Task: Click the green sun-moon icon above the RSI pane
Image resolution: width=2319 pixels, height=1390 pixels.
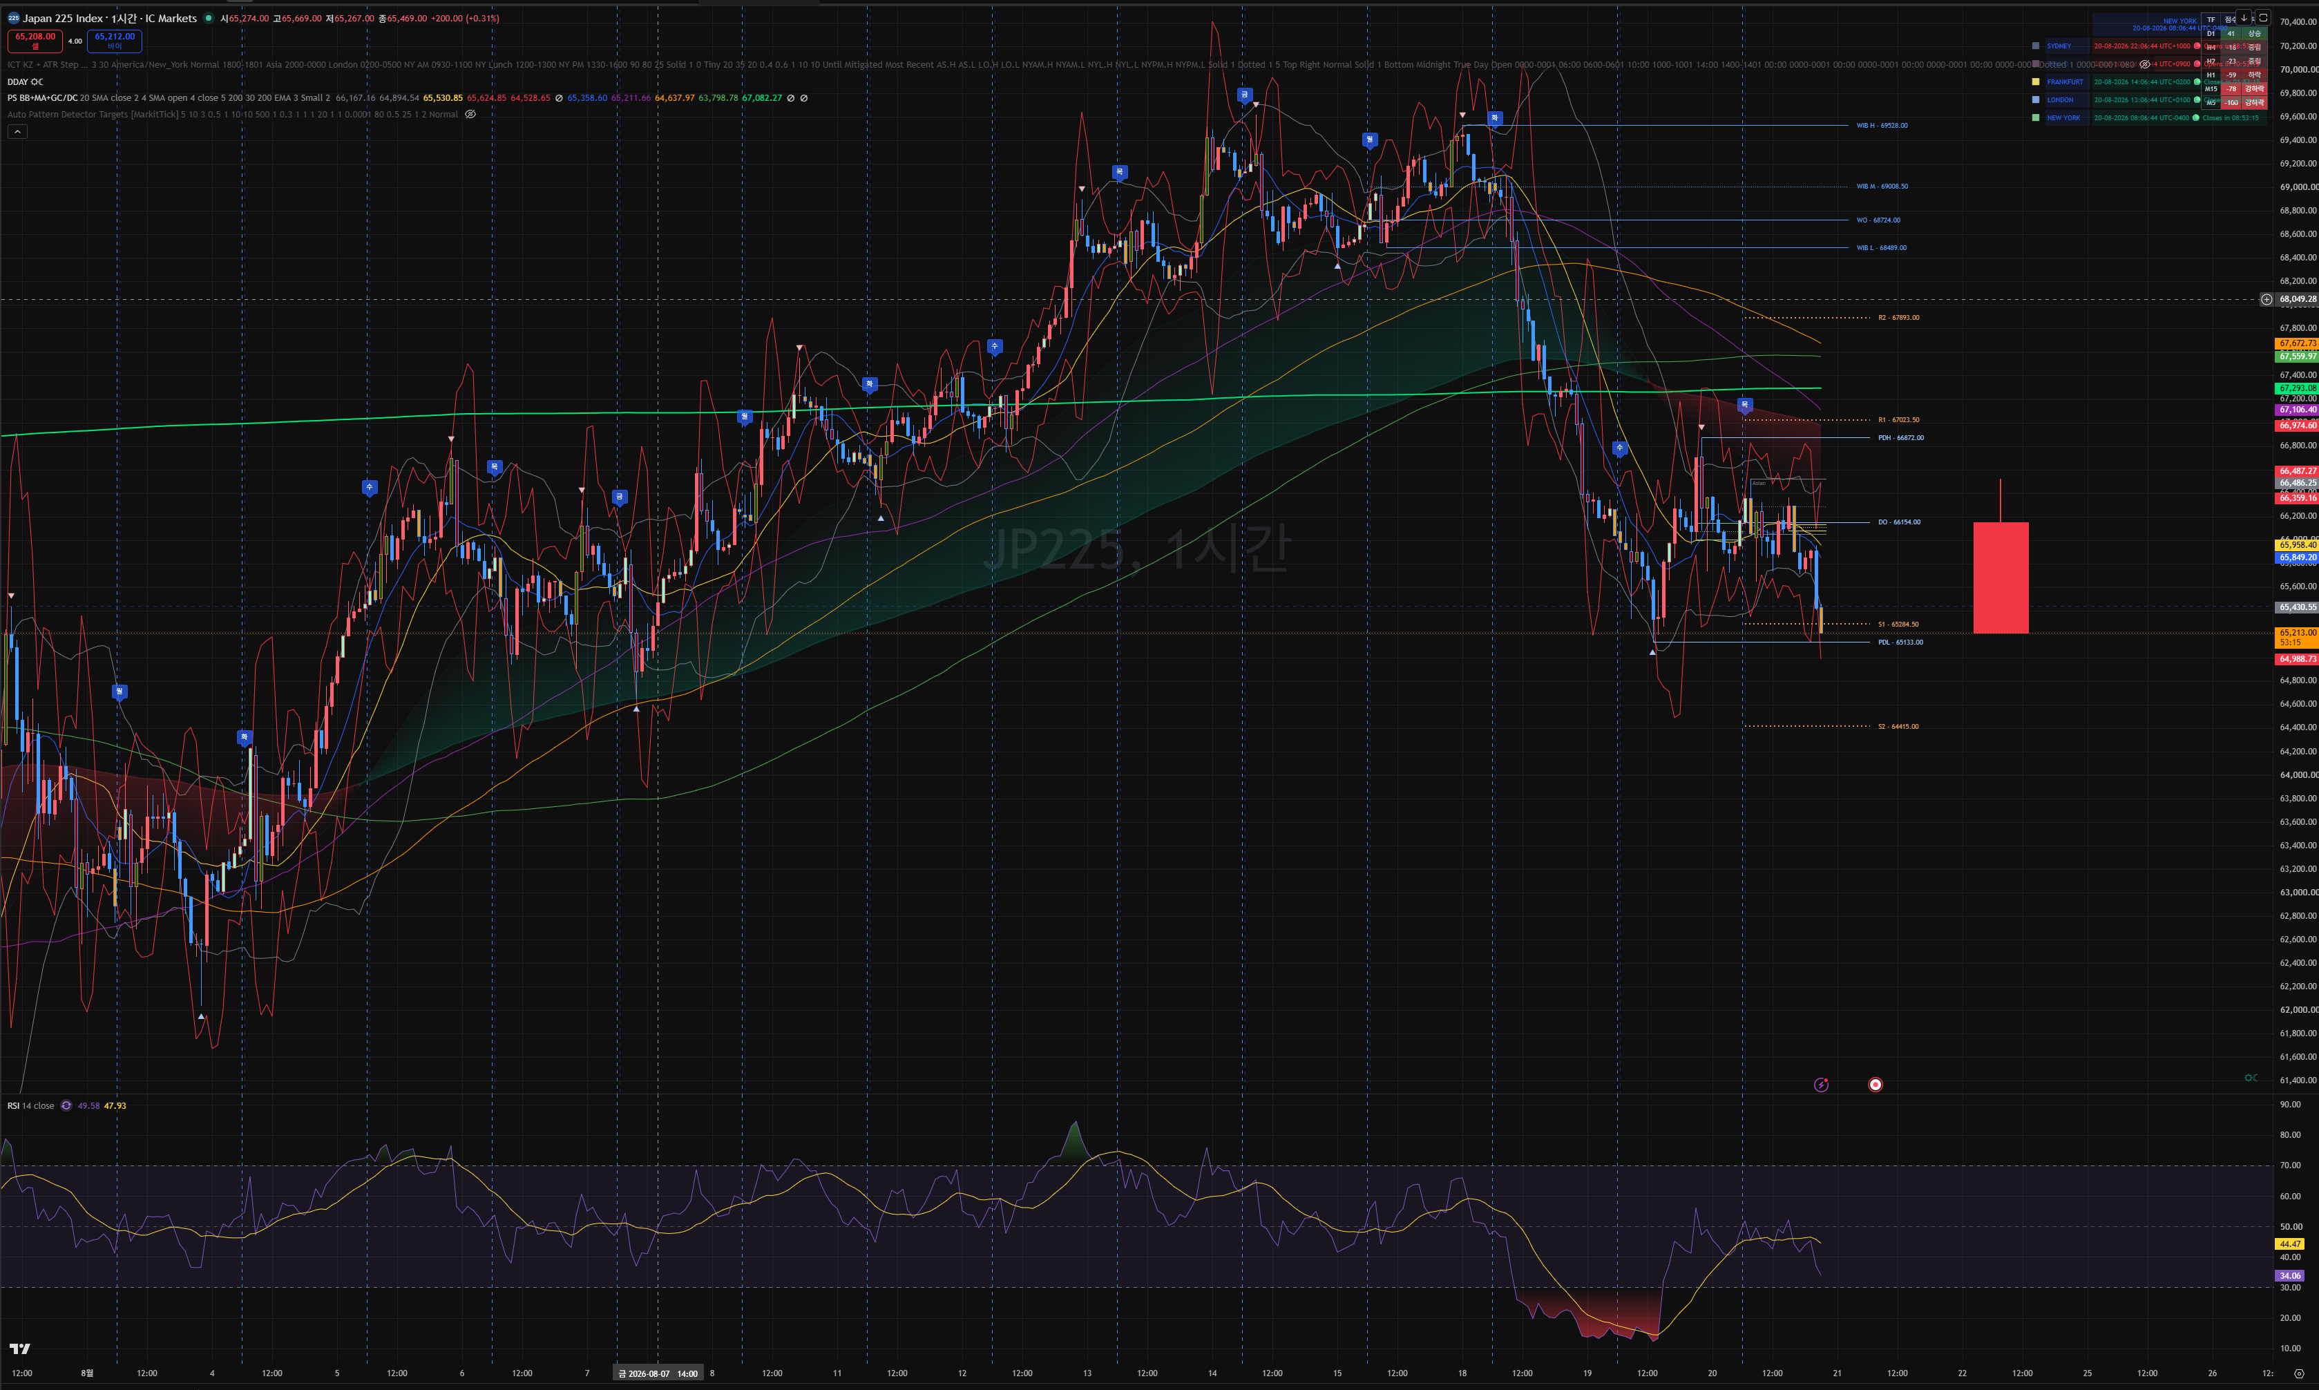Action: [2251, 1078]
